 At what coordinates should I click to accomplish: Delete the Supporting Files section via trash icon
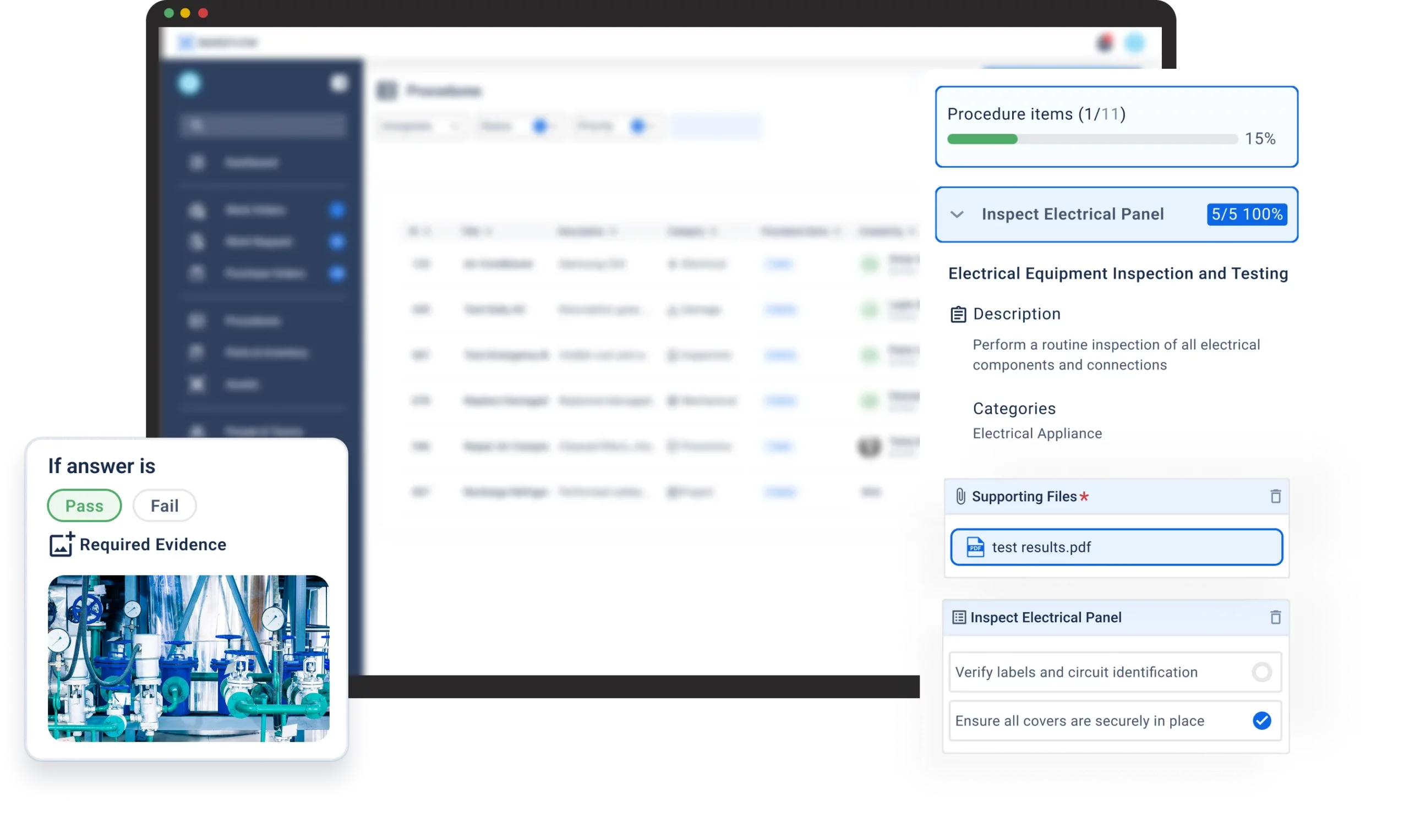click(1275, 496)
